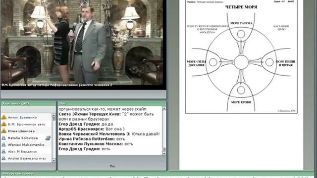Click Ирина Рябкова Rotterdam message 'есть'
The width and height of the screenshot is (317, 178).
point(92,139)
